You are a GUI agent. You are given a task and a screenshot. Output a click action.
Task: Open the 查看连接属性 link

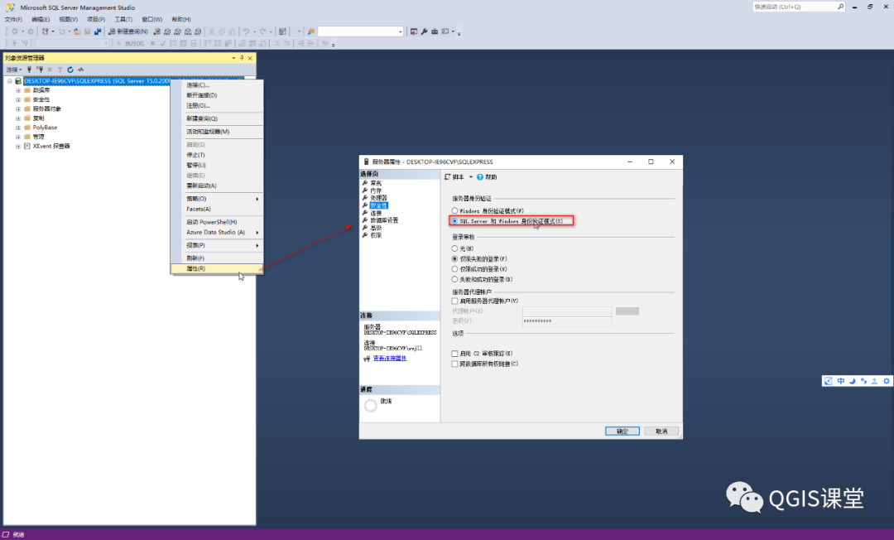click(389, 359)
